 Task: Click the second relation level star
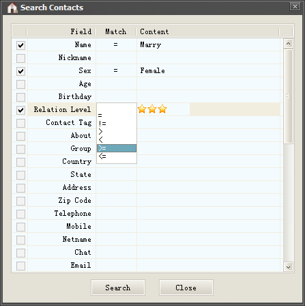click(152, 109)
